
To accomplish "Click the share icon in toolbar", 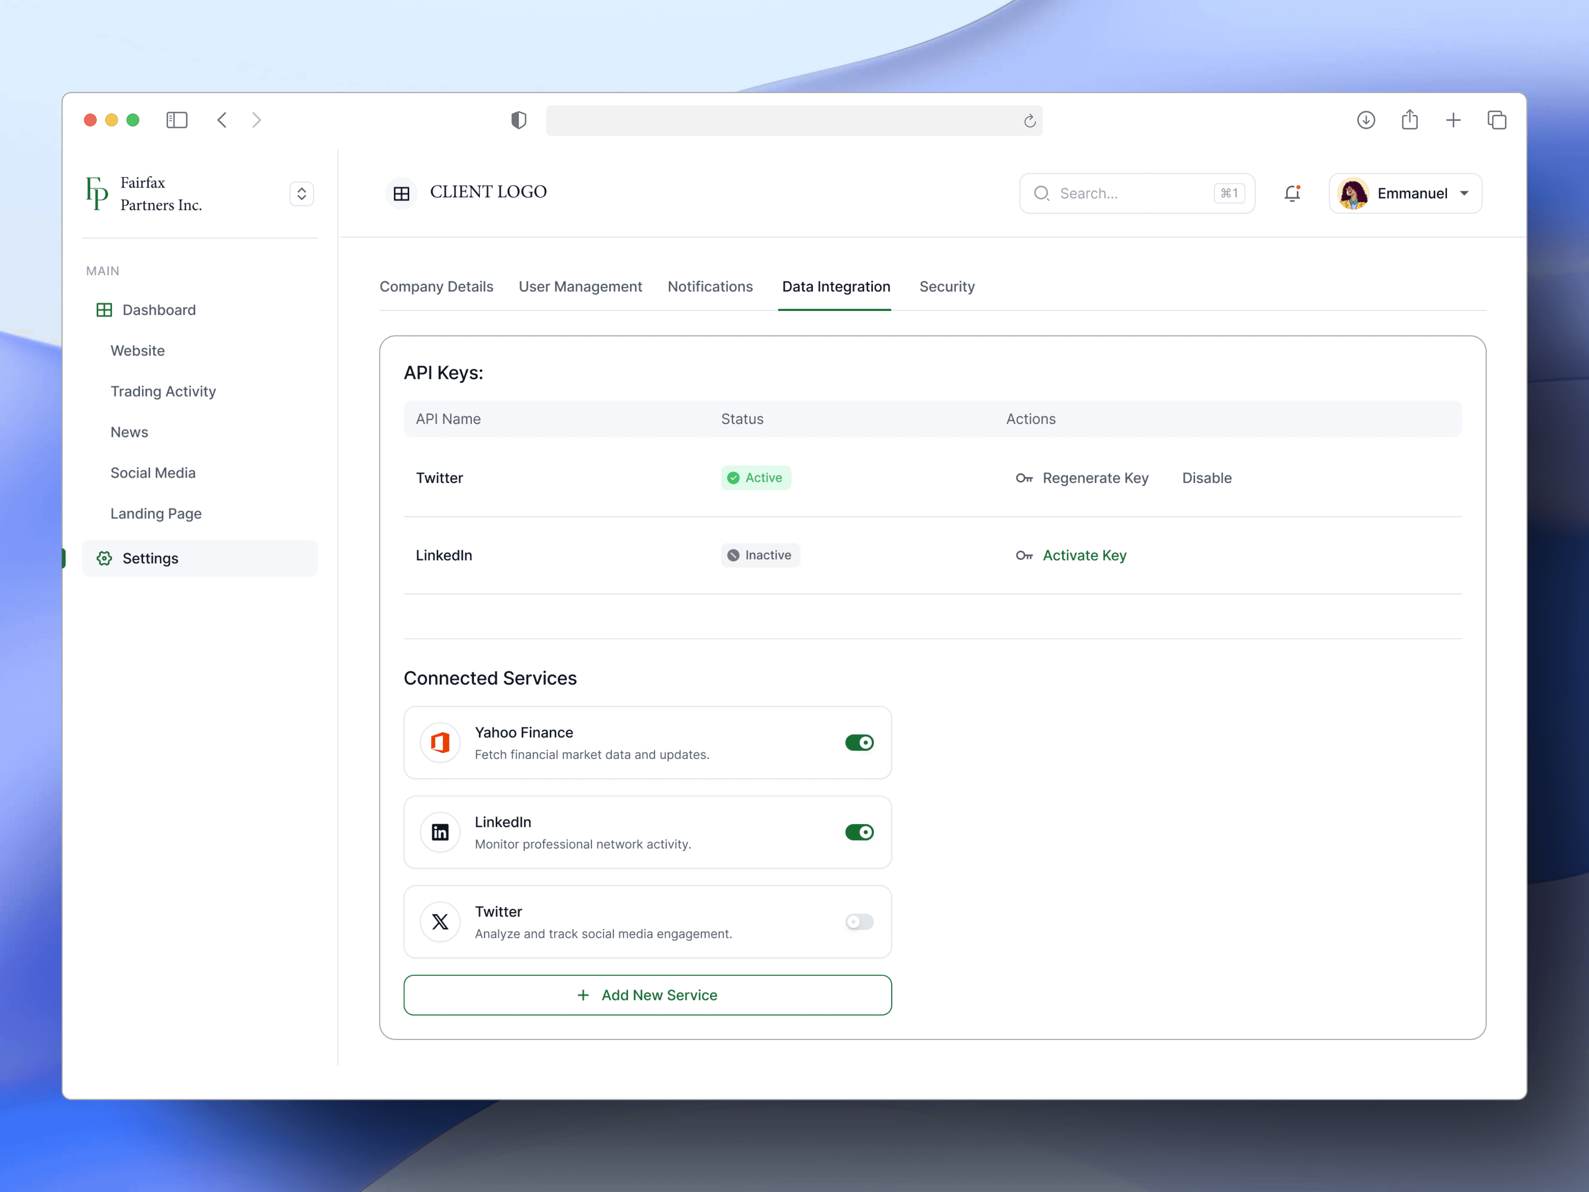I will click(1409, 120).
